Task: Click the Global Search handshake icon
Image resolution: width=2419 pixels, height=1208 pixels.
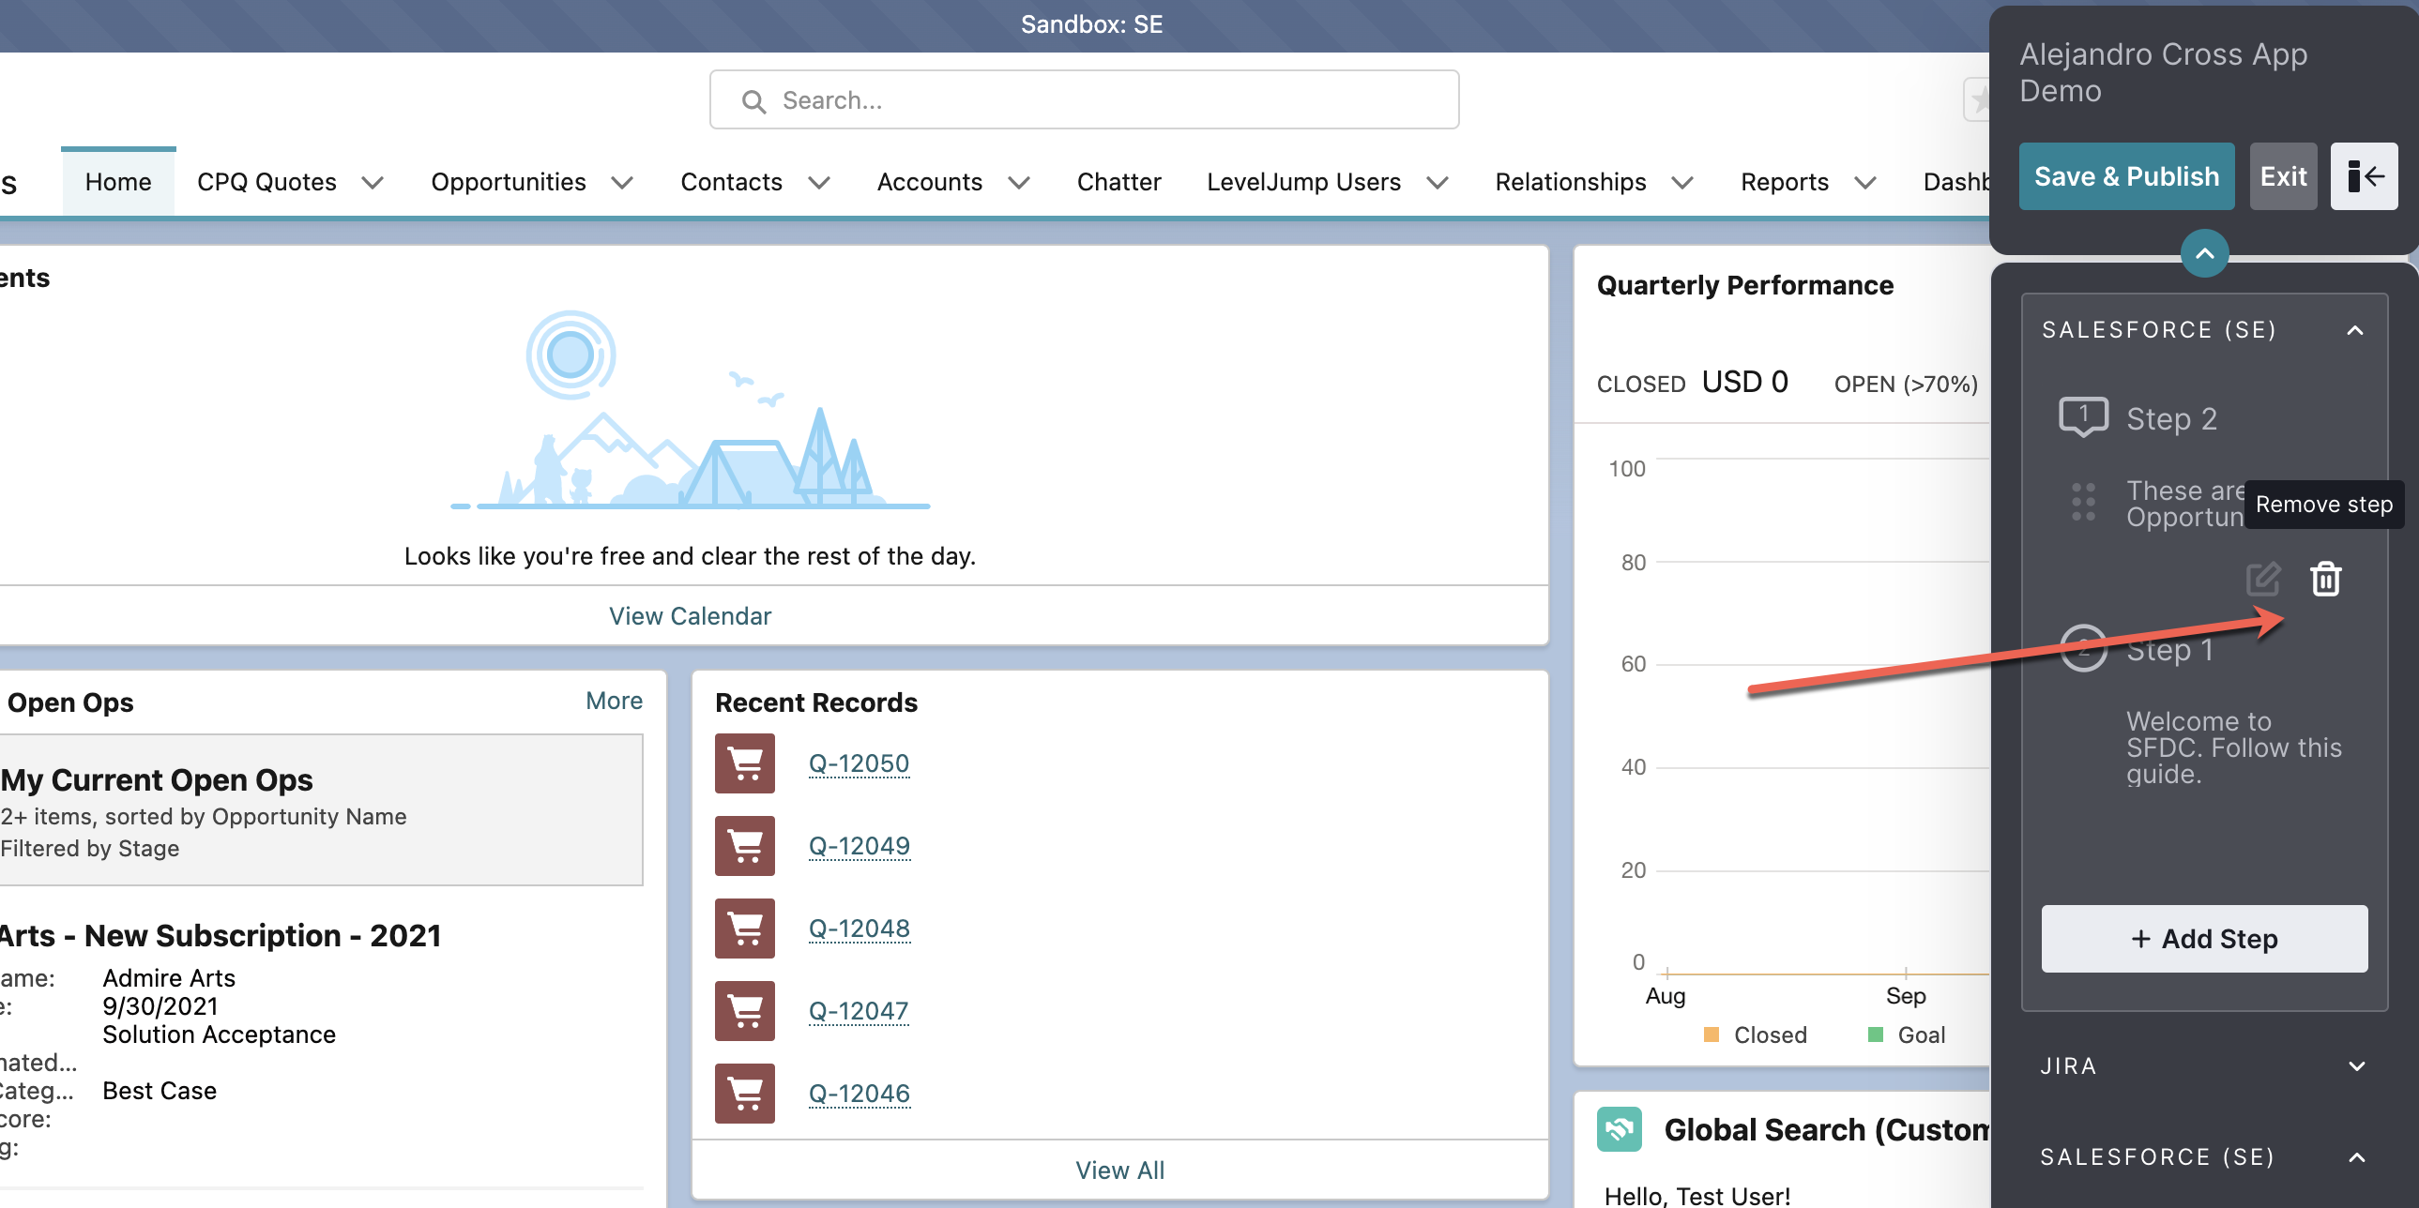Action: coord(1619,1129)
